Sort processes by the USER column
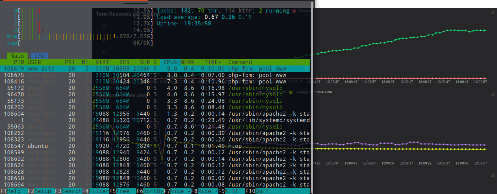Screen dimensions: 497x194 coord(34,62)
